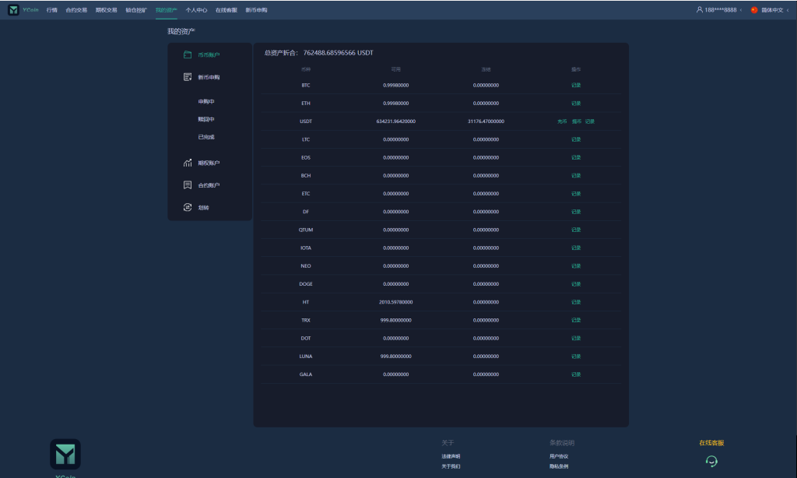
Task: Open 记录 for the BTC row
Action: pyautogui.click(x=576, y=86)
